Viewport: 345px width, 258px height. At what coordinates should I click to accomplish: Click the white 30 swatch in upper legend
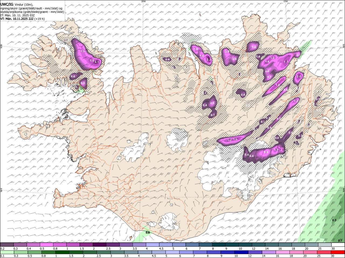pyautogui.click(x=338, y=245)
